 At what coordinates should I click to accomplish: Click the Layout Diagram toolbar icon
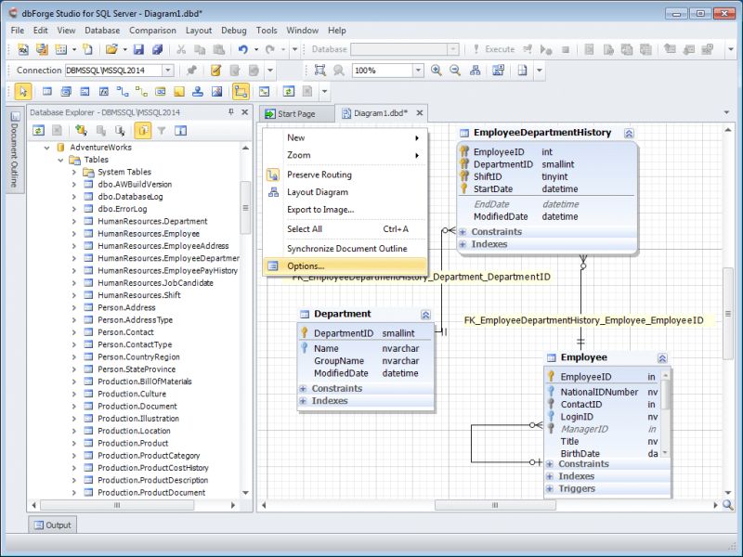coord(476,70)
